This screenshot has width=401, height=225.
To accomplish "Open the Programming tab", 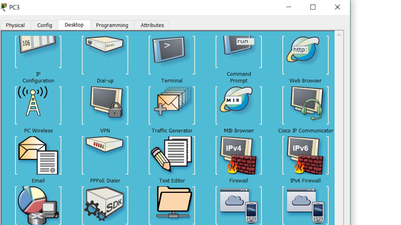I will (x=112, y=25).
